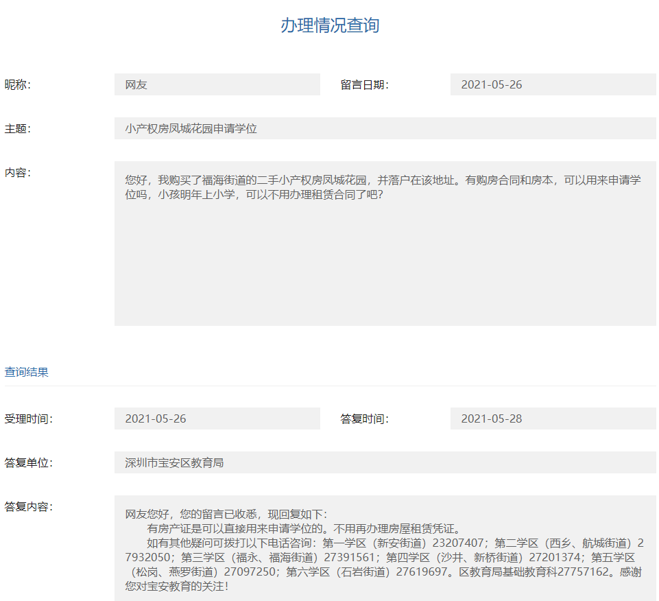Click the 受理时间 label
The image size is (659, 601).
tap(29, 419)
